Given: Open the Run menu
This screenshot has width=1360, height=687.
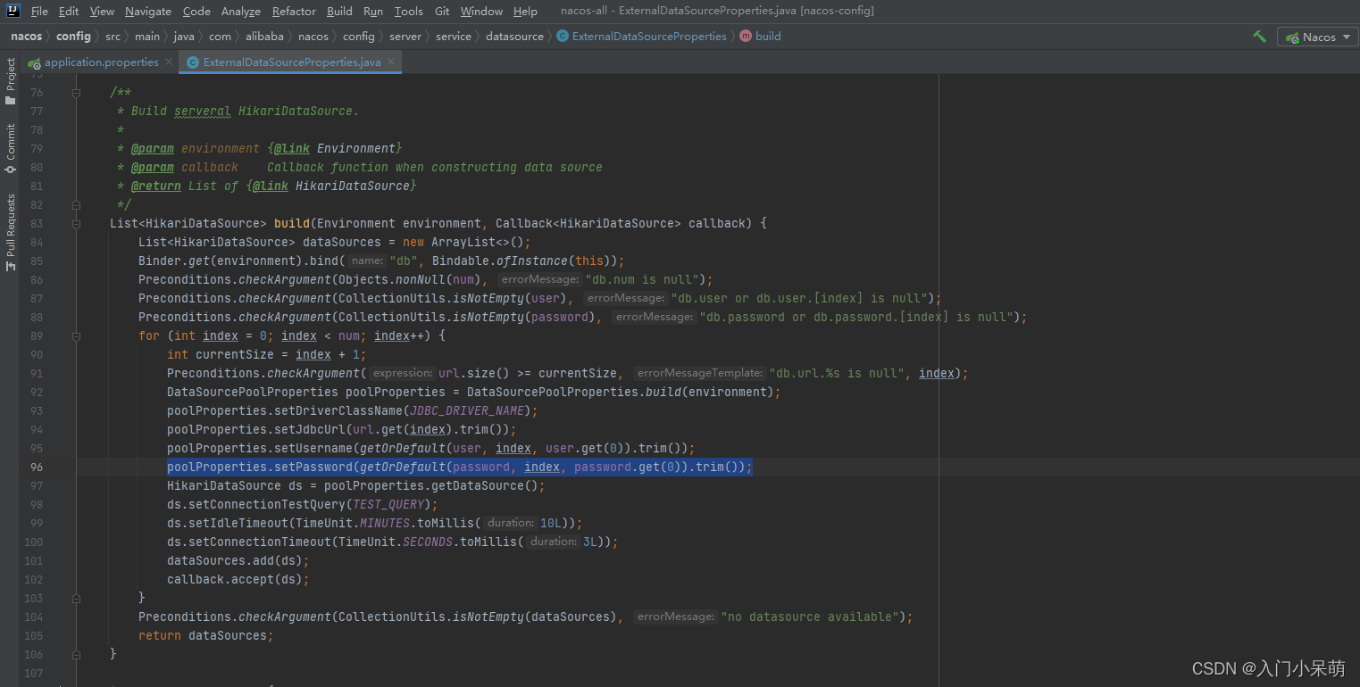Looking at the screenshot, I should 373,11.
